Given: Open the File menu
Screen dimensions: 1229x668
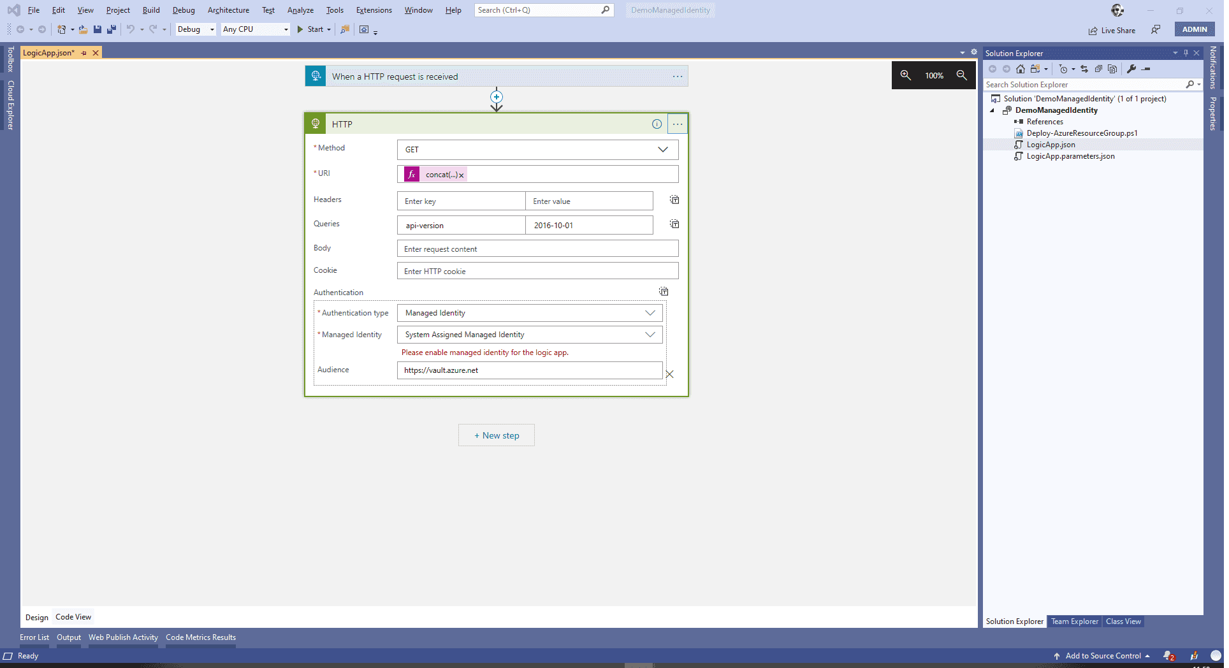Looking at the screenshot, I should (x=34, y=10).
